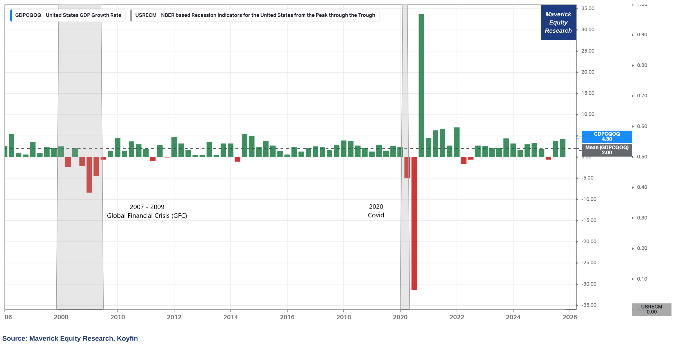Click the Maverick Equity Research logo

click(x=558, y=23)
